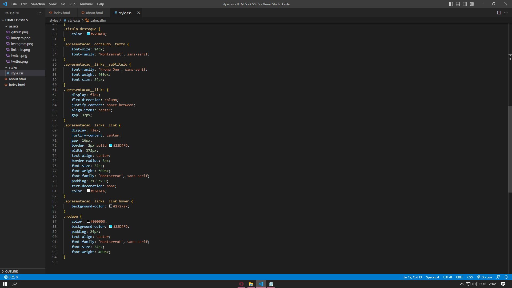Open the Edit menu
512x288 pixels.
click(24, 4)
